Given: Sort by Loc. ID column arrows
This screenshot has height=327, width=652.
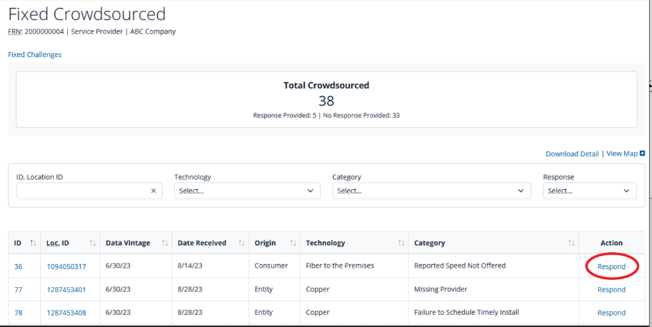Looking at the screenshot, I should (x=92, y=243).
